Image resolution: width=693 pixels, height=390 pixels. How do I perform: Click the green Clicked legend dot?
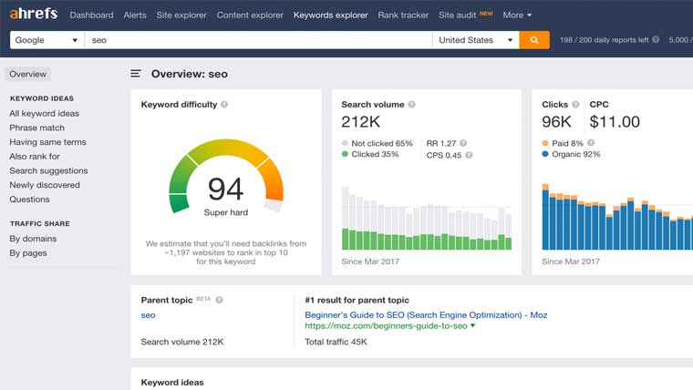click(x=345, y=154)
